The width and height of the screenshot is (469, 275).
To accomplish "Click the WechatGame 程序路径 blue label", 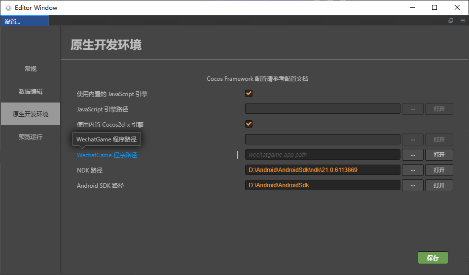I will click(107, 155).
